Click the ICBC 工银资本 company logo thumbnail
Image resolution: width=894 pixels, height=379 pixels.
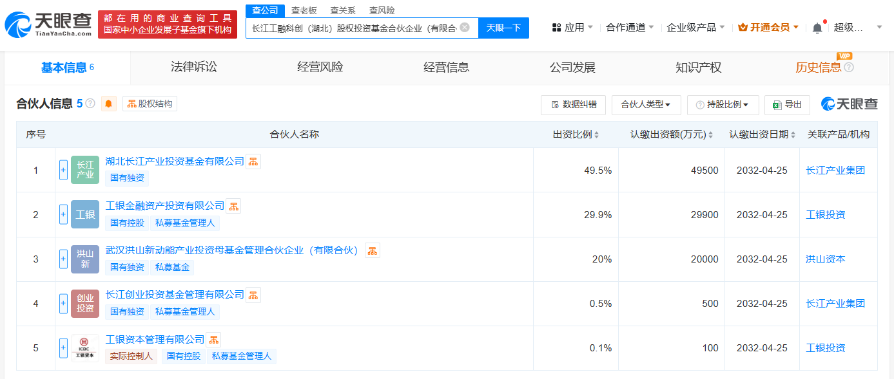tap(85, 348)
